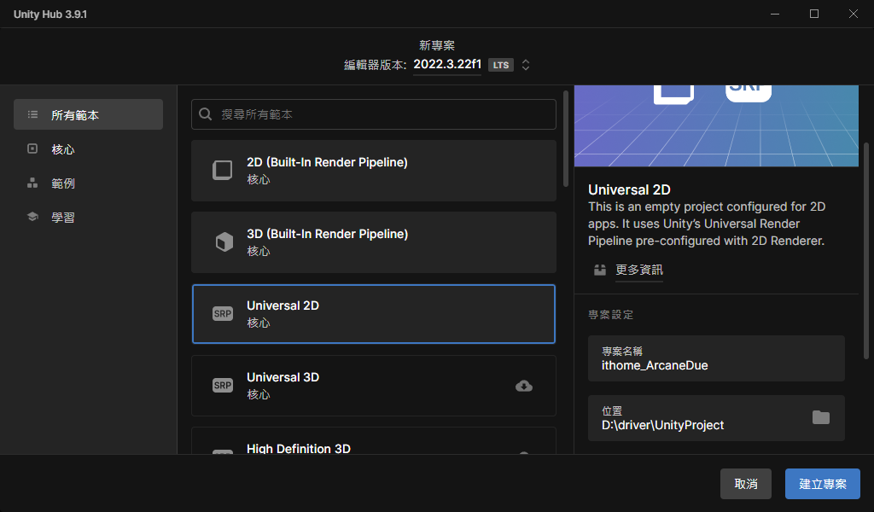Click the 建立專案 button
The image size is (874, 512).
(x=823, y=484)
